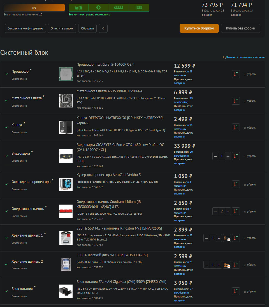269x307 pixels.
Task: Increase quantity of WD Blue hard drive
Action: (x=219, y=265)
